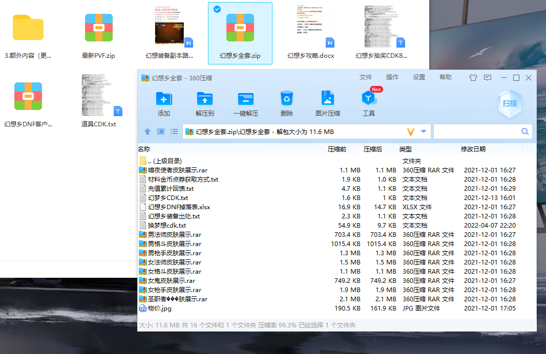Select 幻梦乡CDK.txt in the list

click(337, 198)
